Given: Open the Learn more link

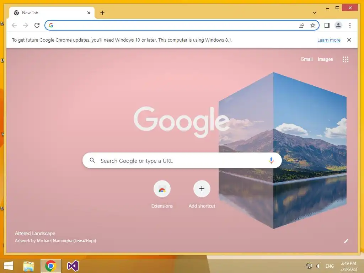Looking at the screenshot, I should (329, 40).
